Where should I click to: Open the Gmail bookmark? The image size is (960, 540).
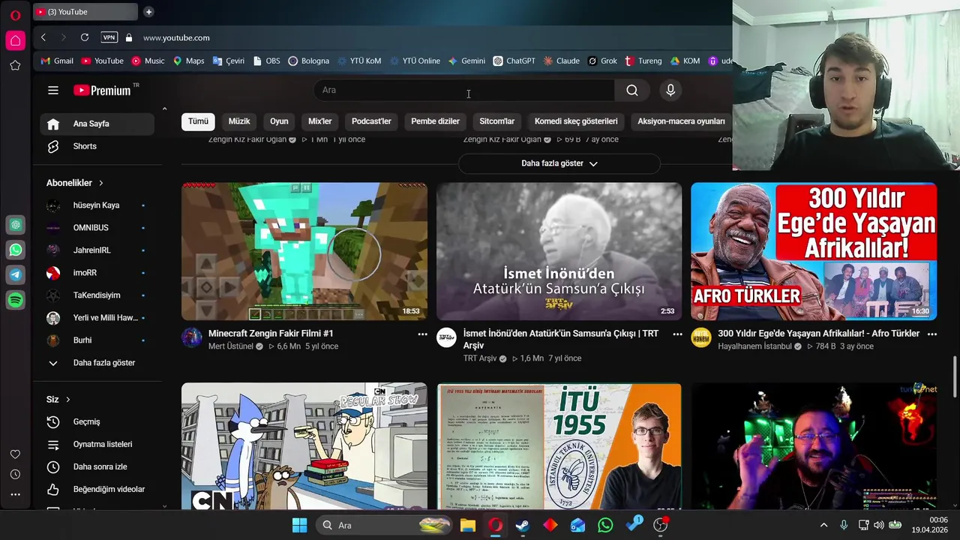point(57,61)
